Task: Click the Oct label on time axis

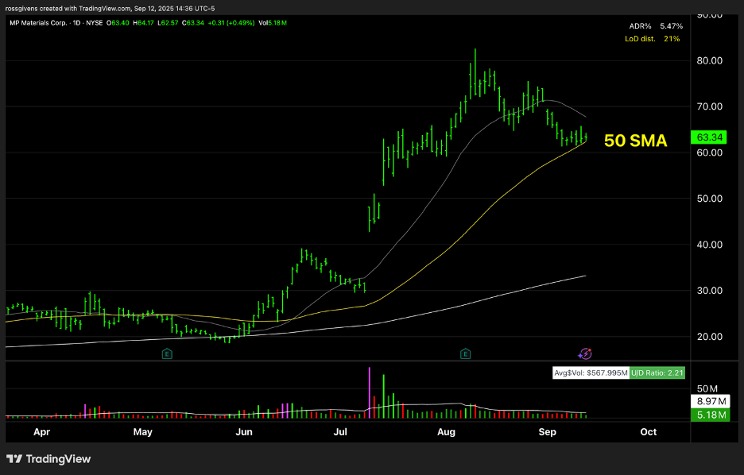Action: (x=648, y=432)
